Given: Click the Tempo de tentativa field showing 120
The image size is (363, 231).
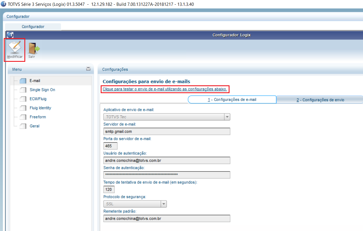Looking at the screenshot, I should click(x=109, y=190).
